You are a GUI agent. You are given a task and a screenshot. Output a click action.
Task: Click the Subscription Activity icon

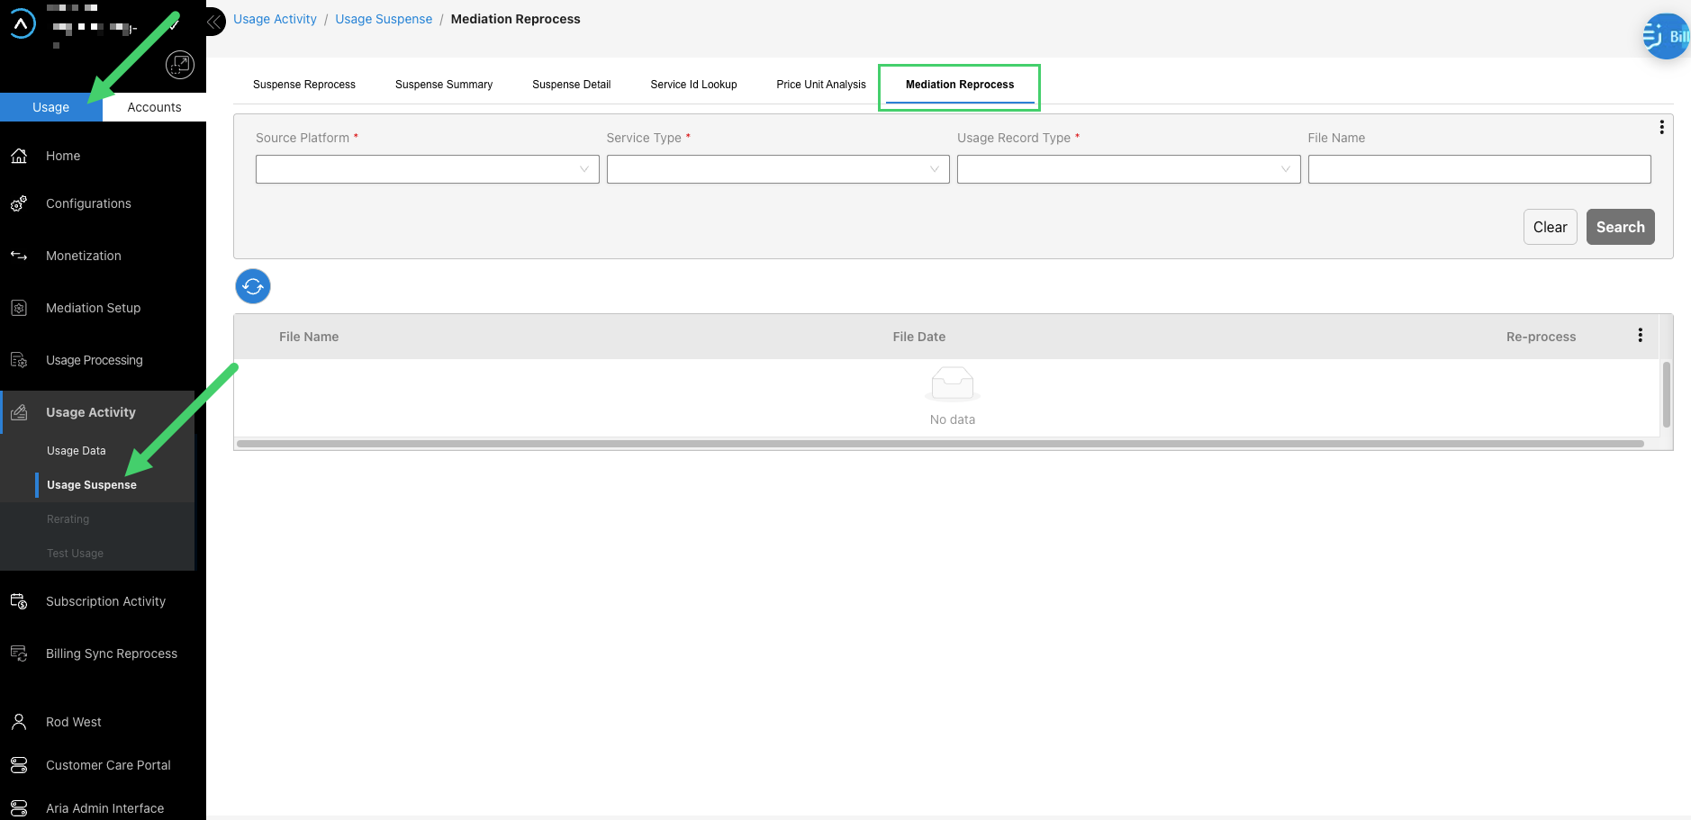pyautogui.click(x=19, y=601)
